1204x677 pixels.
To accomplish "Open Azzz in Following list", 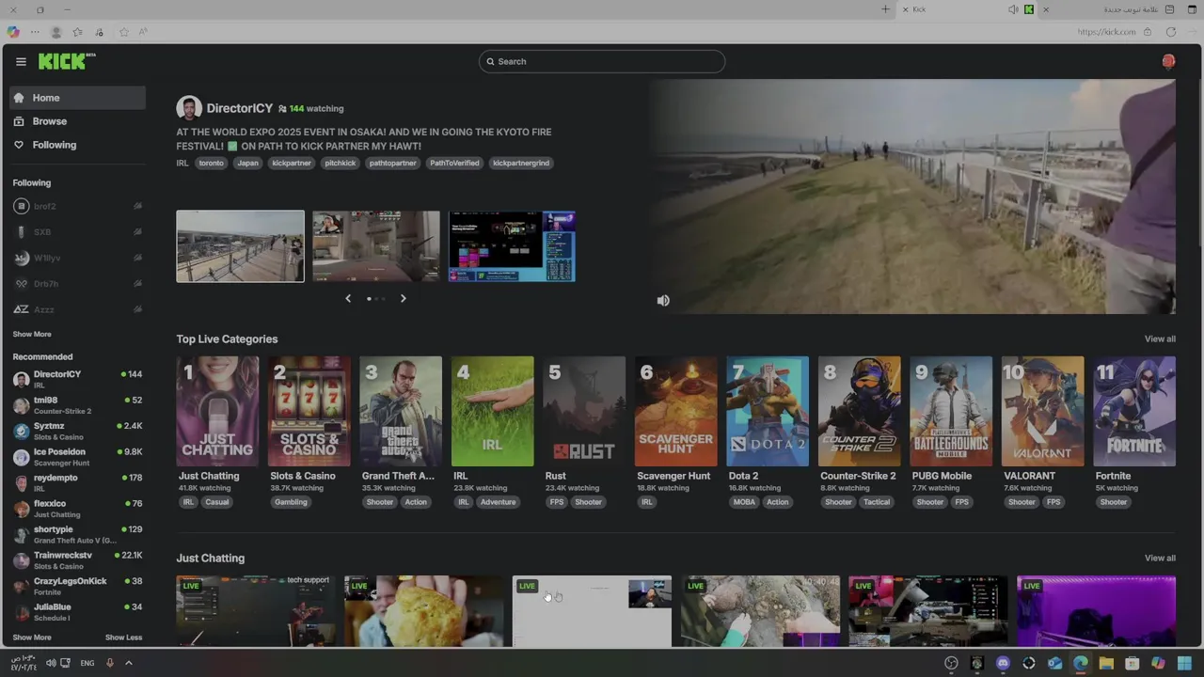I will point(78,309).
